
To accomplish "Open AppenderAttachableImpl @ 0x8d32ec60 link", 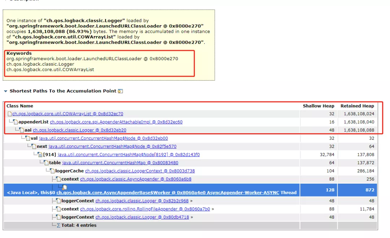I will tap(116, 122).
